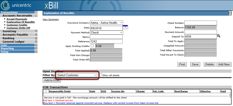The image size is (233, 106).
Task: Open the calendar date picker icon
Action: (125, 27)
